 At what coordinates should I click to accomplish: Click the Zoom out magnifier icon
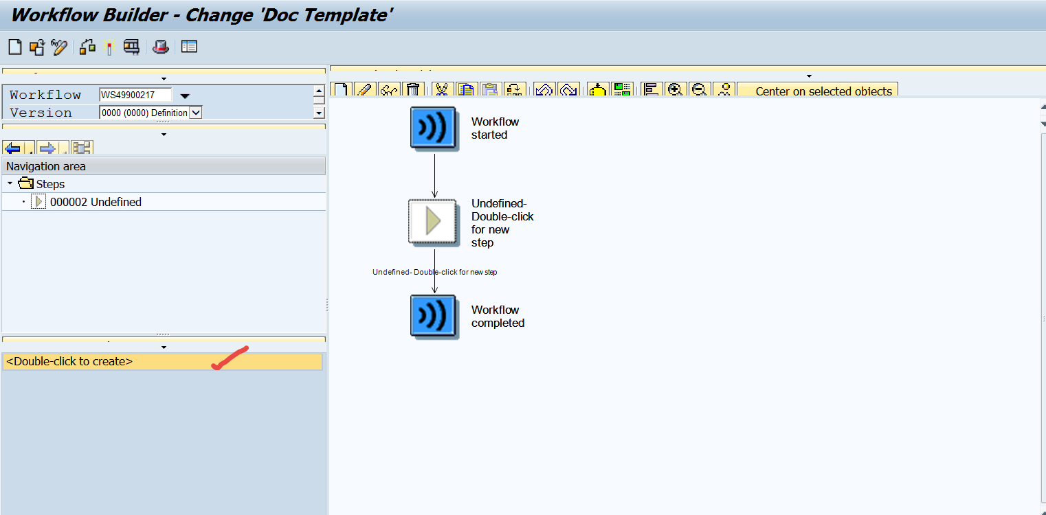700,89
